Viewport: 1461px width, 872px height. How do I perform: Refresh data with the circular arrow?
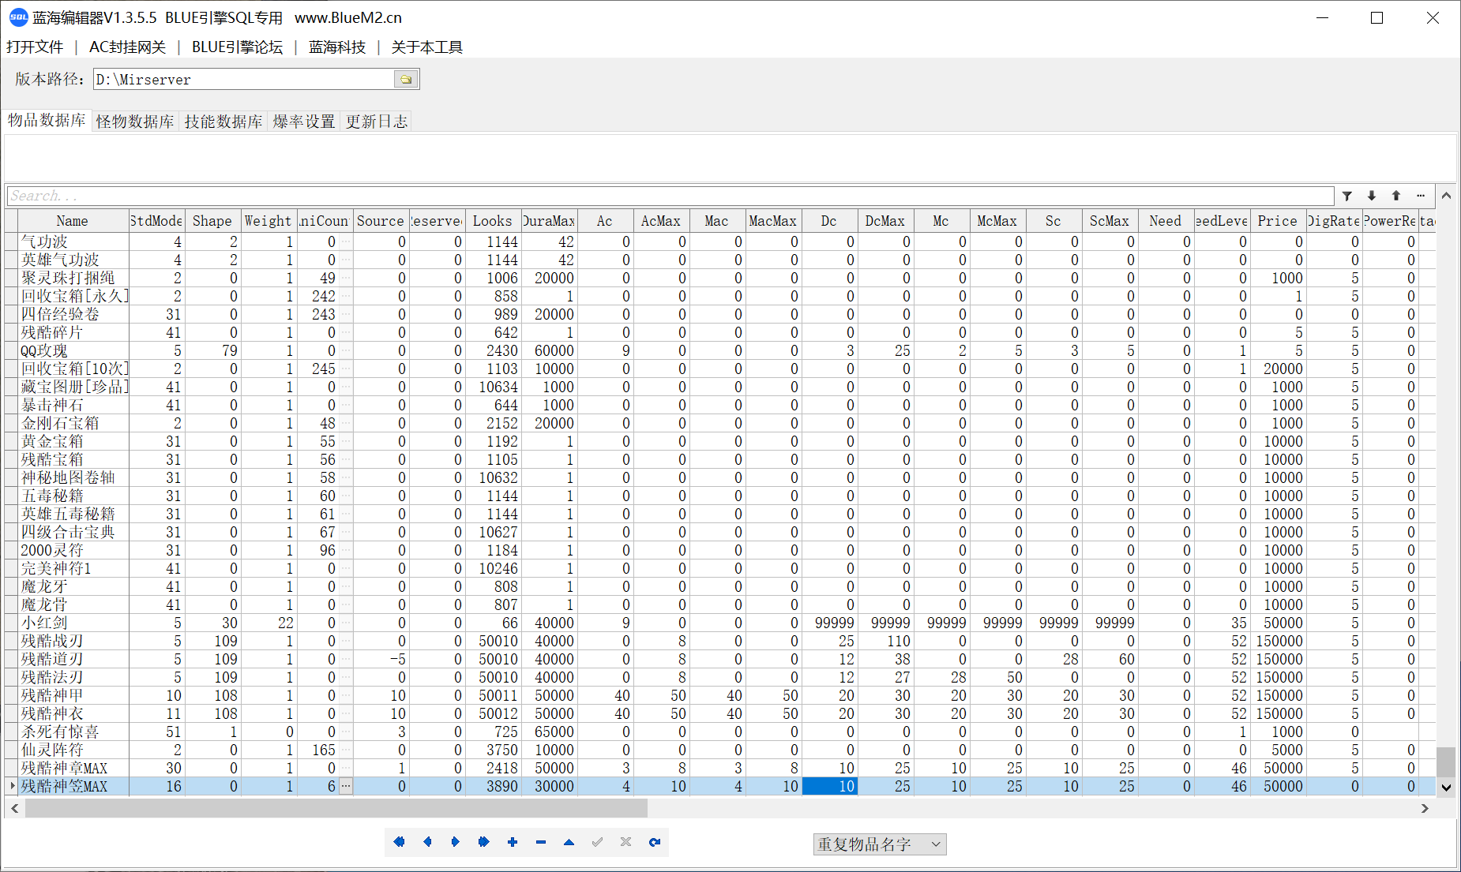click(655, 842)
